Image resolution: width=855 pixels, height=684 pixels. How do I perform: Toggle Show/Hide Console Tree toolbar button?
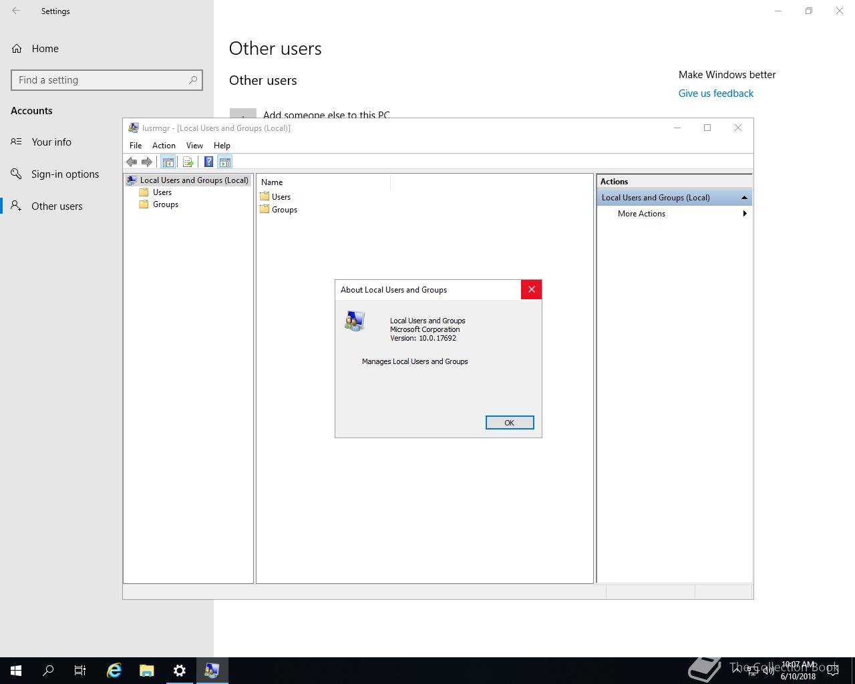pos(168,162)
